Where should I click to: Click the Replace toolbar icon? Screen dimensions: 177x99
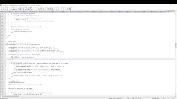(31, 9)
